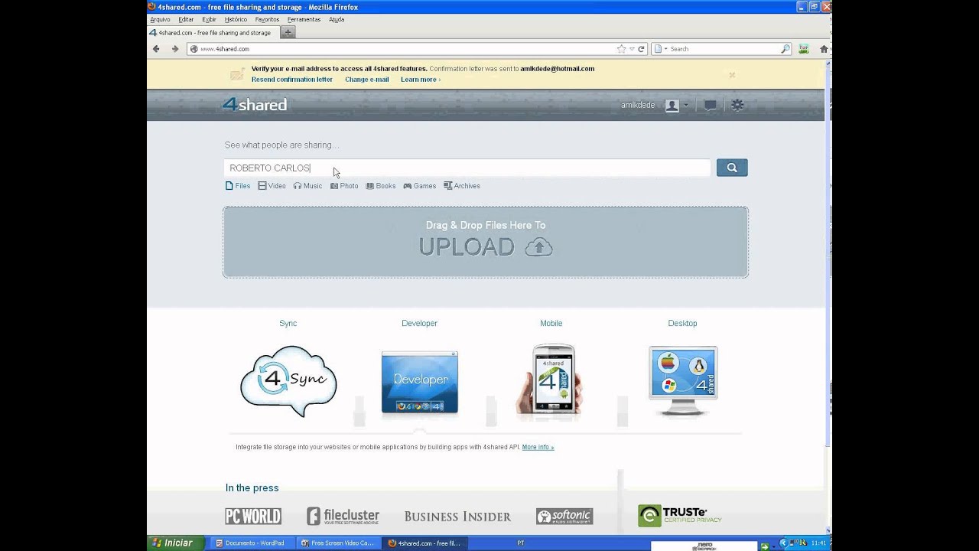Image resolution: width=979 pixels, height=551 pixels.
Task: Click the 4shared logo
Action: (255, 104)
